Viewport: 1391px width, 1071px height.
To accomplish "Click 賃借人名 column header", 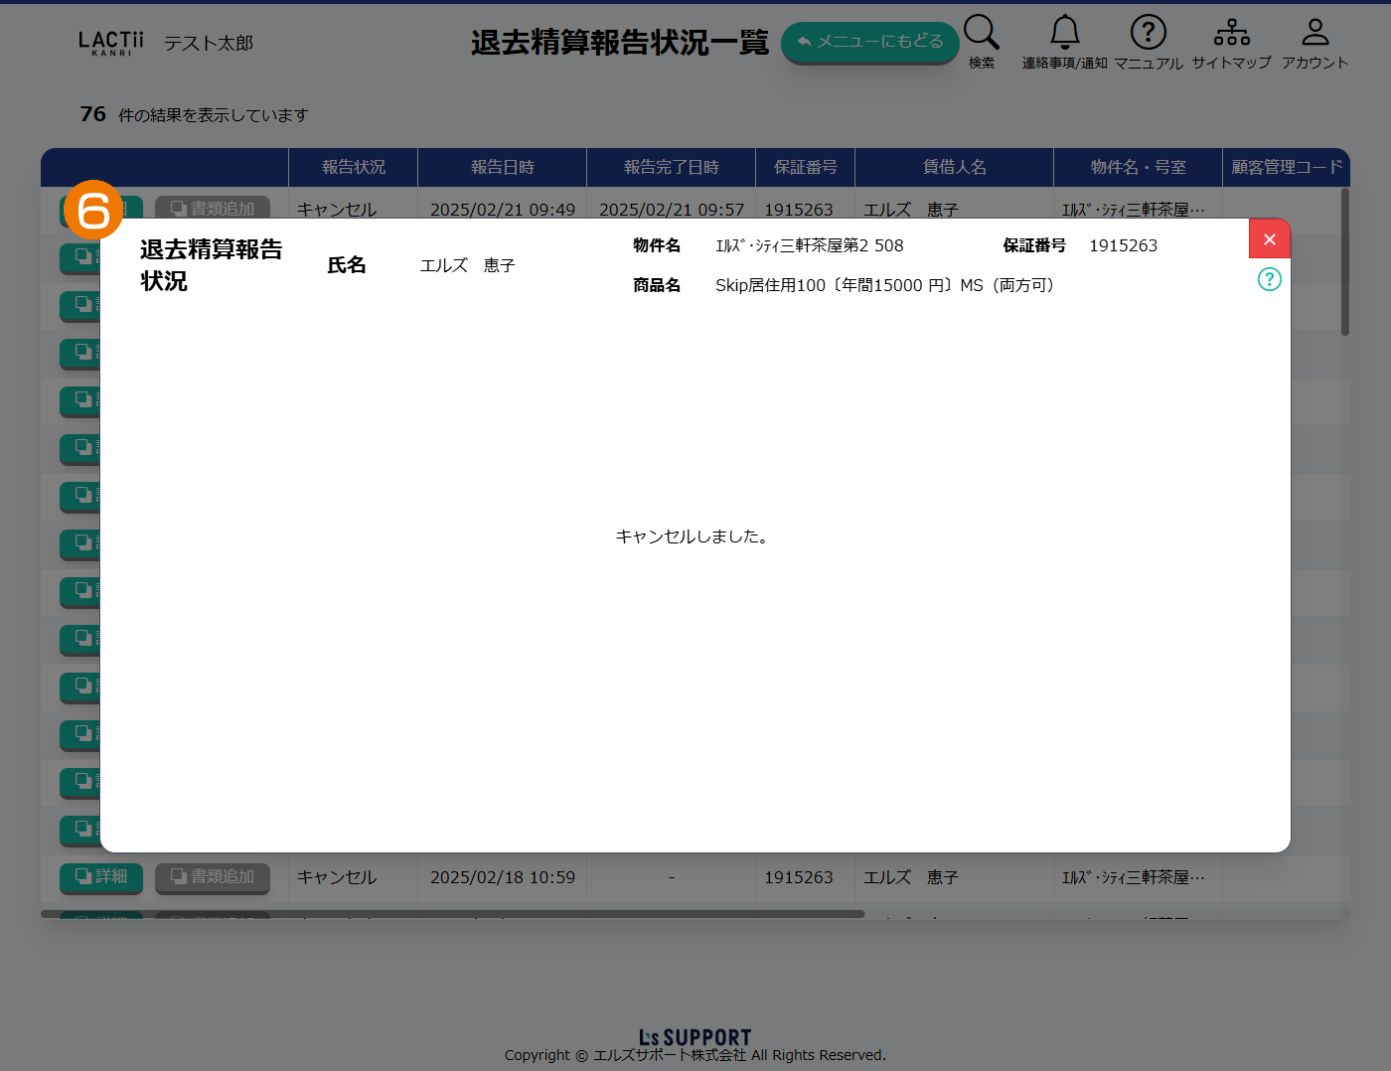I will [954, 167].
